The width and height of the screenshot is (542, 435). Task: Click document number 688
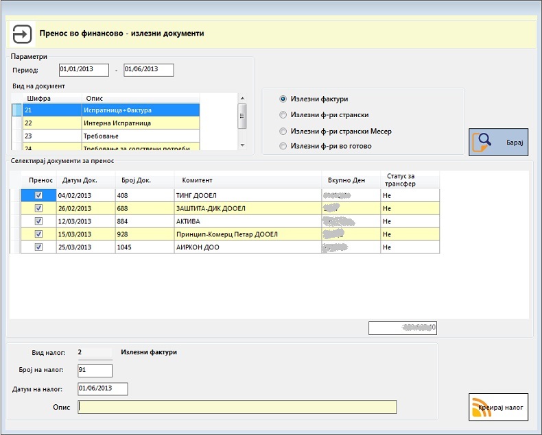pos(145,208)
